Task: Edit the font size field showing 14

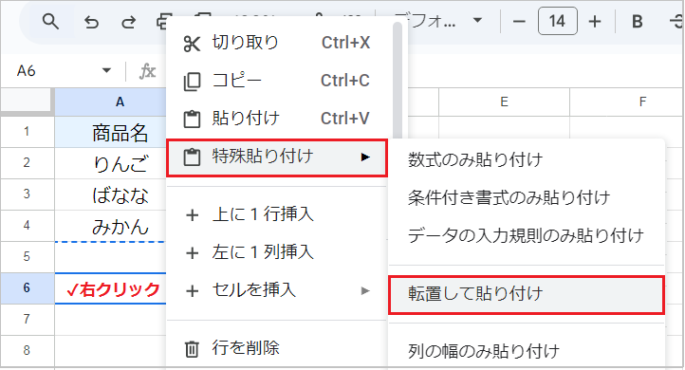Action: coord(558,21)
